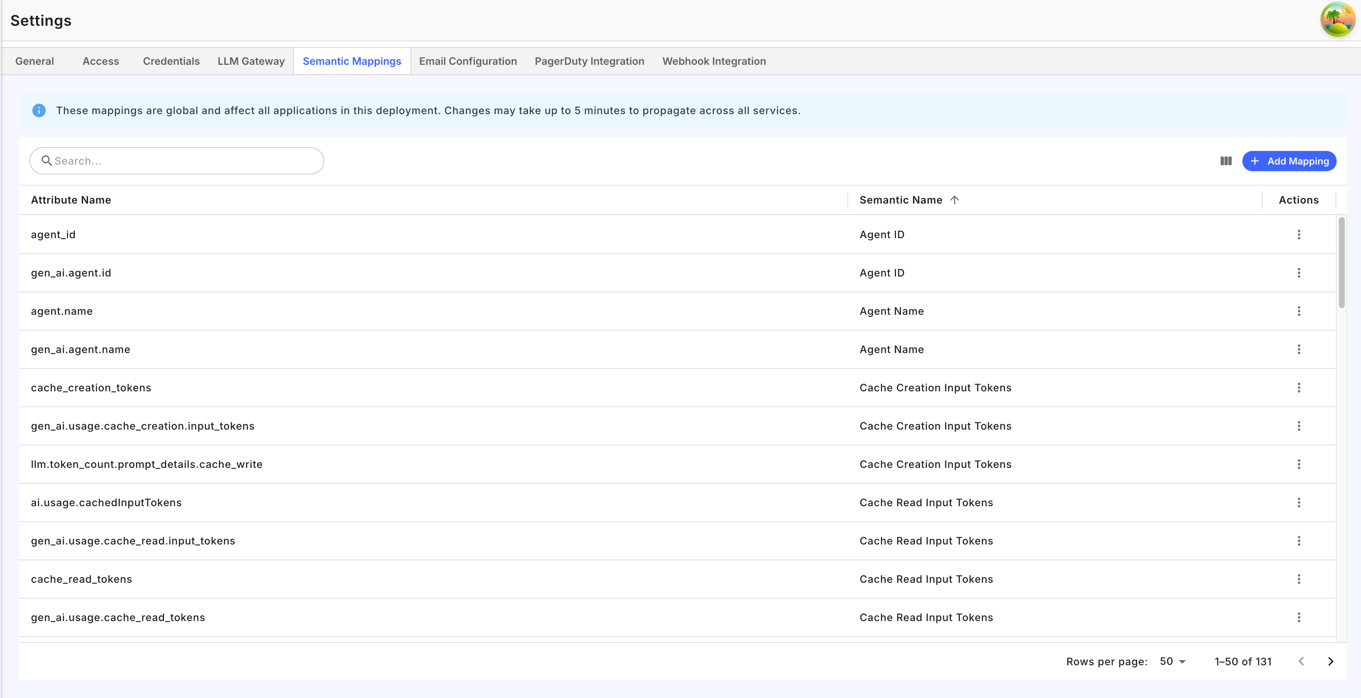Click the cache_creation_tokens attribute cell

tap(91, 388)
